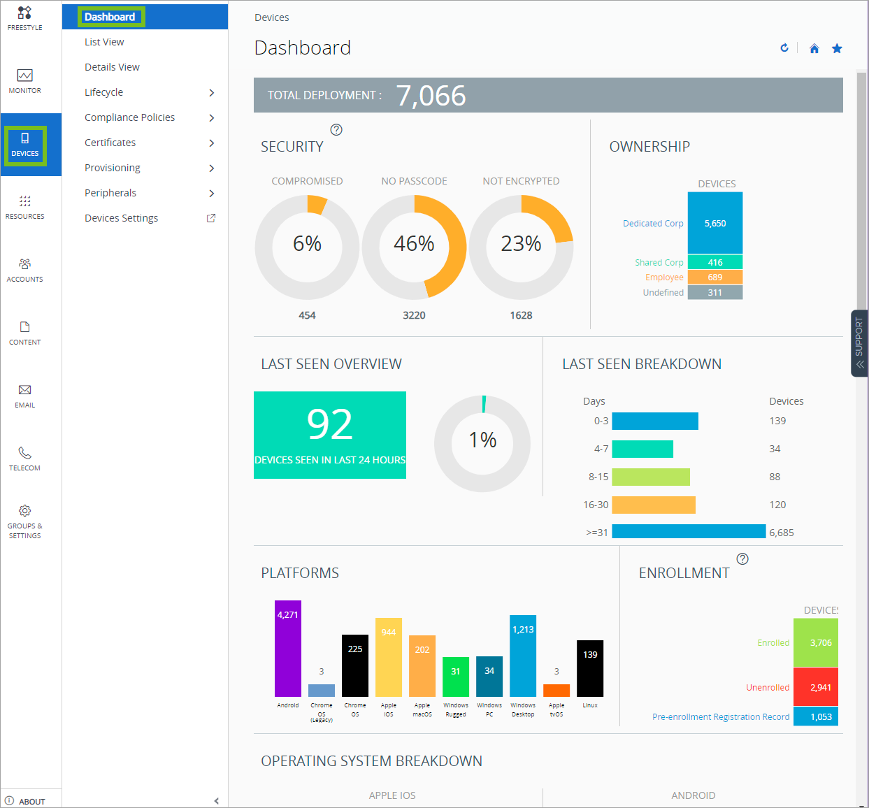Click the 0-3 days bar
This screenshot has height=808, width=869.
(x=655, y=421)
